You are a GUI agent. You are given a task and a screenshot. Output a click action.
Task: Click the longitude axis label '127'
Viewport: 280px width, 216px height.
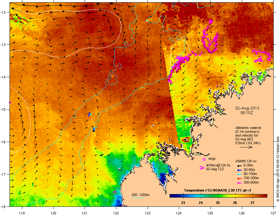(273, 213)
